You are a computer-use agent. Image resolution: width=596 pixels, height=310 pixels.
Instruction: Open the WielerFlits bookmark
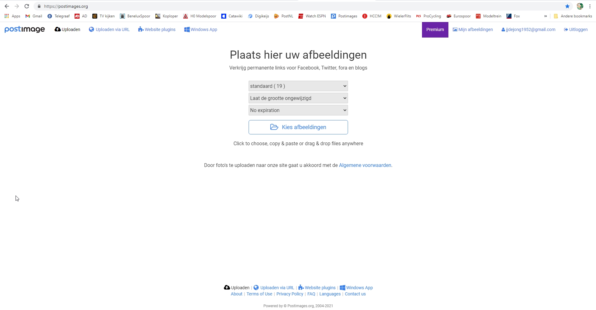(399, 16)
